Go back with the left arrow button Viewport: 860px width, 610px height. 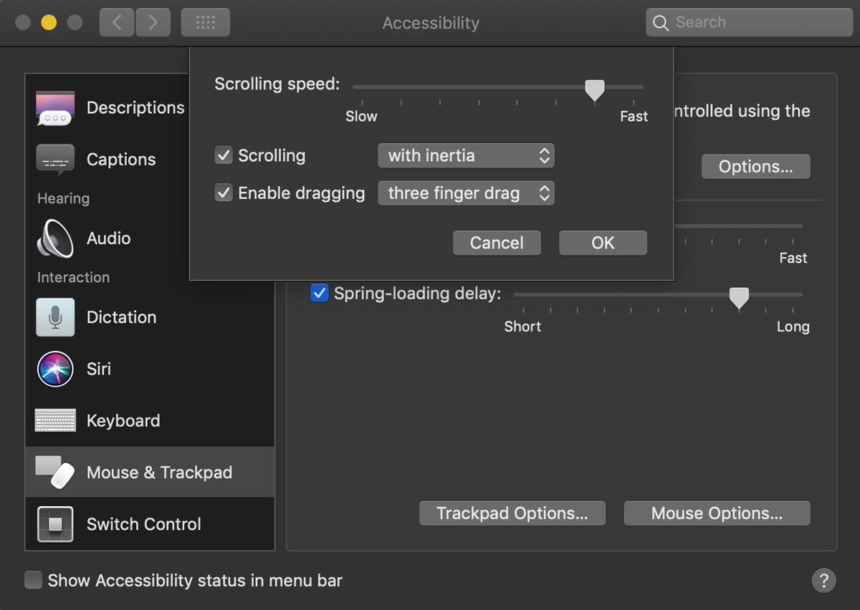click(117, 23)
